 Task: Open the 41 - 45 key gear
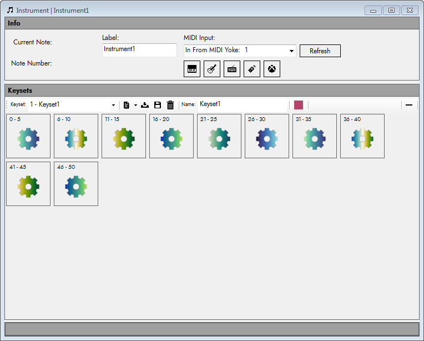(28, 187)
